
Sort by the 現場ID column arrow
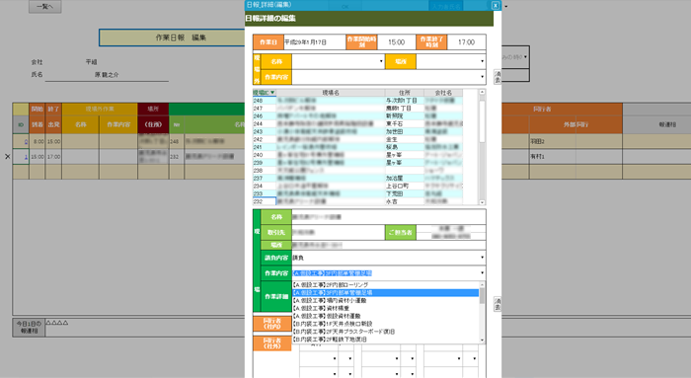click(x=272, y=93)
